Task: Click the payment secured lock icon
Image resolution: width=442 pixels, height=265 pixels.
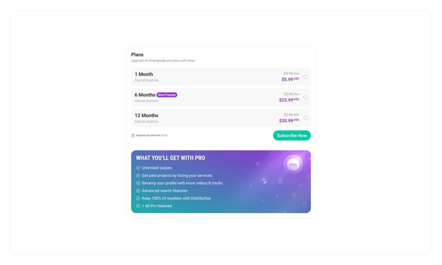Action: coord(133,136)
